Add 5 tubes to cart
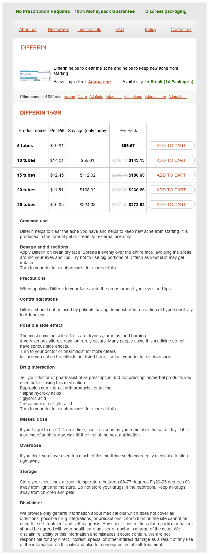The width and height of the screenshot is (209, 555). point(171,146)
